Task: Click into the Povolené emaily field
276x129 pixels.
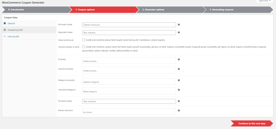Action: tap(129, 101)
